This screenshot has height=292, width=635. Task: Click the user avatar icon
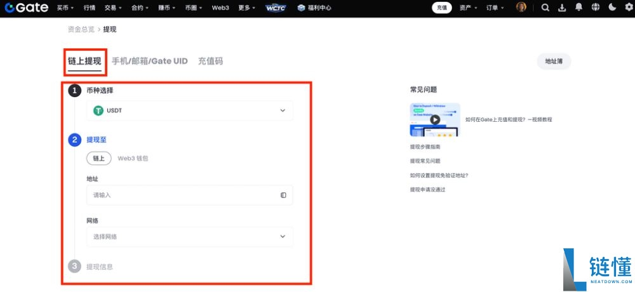pos(521,7)
